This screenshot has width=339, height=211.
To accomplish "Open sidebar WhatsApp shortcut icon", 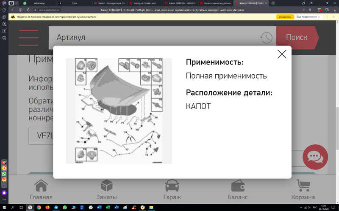I will (x=4, y=174).
